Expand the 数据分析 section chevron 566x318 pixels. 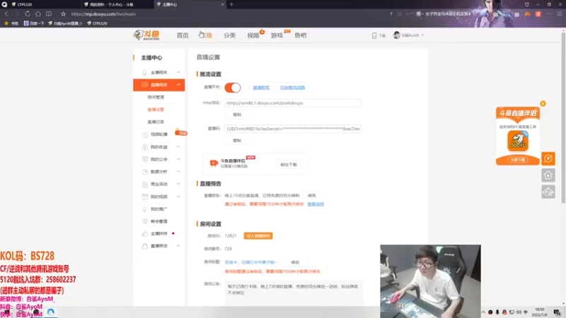pos(178,172)
